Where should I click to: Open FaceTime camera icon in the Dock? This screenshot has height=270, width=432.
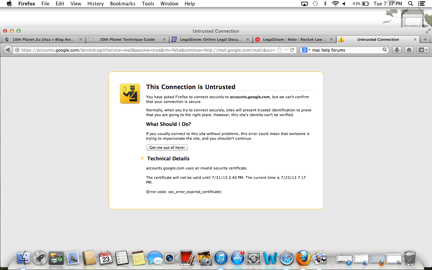pos(171,258)
